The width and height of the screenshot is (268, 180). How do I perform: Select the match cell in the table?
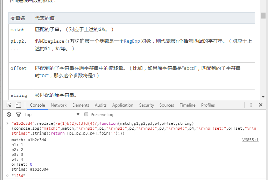click(x=21, y=29)
